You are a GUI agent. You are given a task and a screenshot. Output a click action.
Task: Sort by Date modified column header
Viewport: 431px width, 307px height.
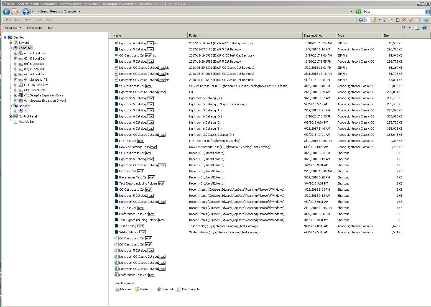click(319, 35)
